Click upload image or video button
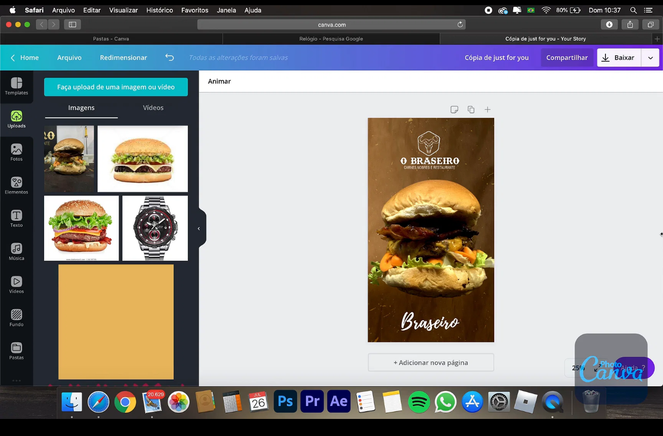The height and width of the screenshot is (436, 663). [116, 87]
